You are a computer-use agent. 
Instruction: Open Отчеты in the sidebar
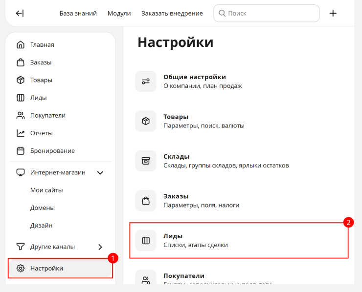coord(42,133)
